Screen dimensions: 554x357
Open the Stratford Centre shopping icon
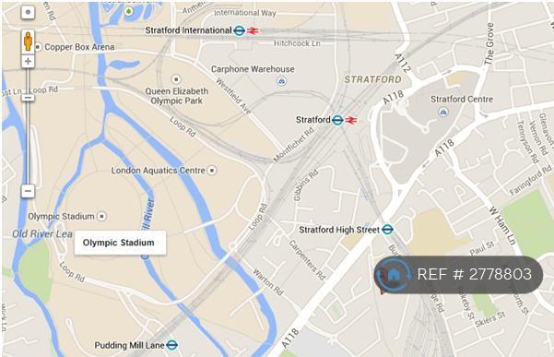[443, 112]
